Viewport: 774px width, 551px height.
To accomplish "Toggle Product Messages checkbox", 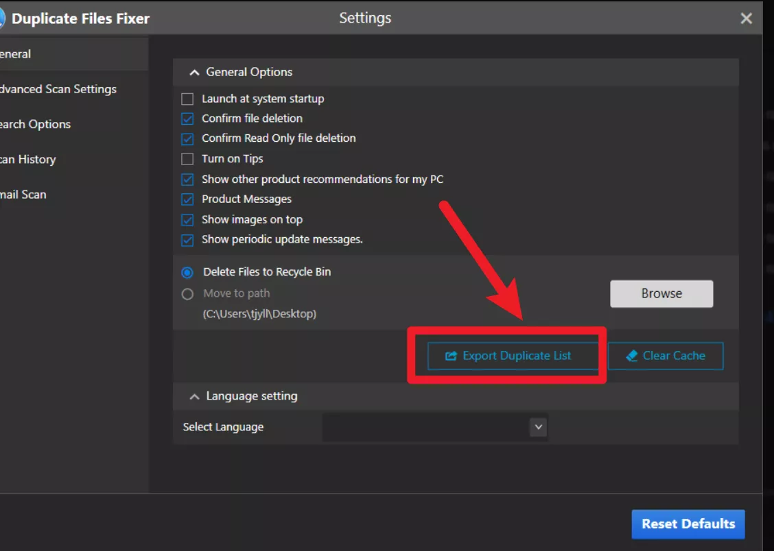I will (x=187, y=199).
